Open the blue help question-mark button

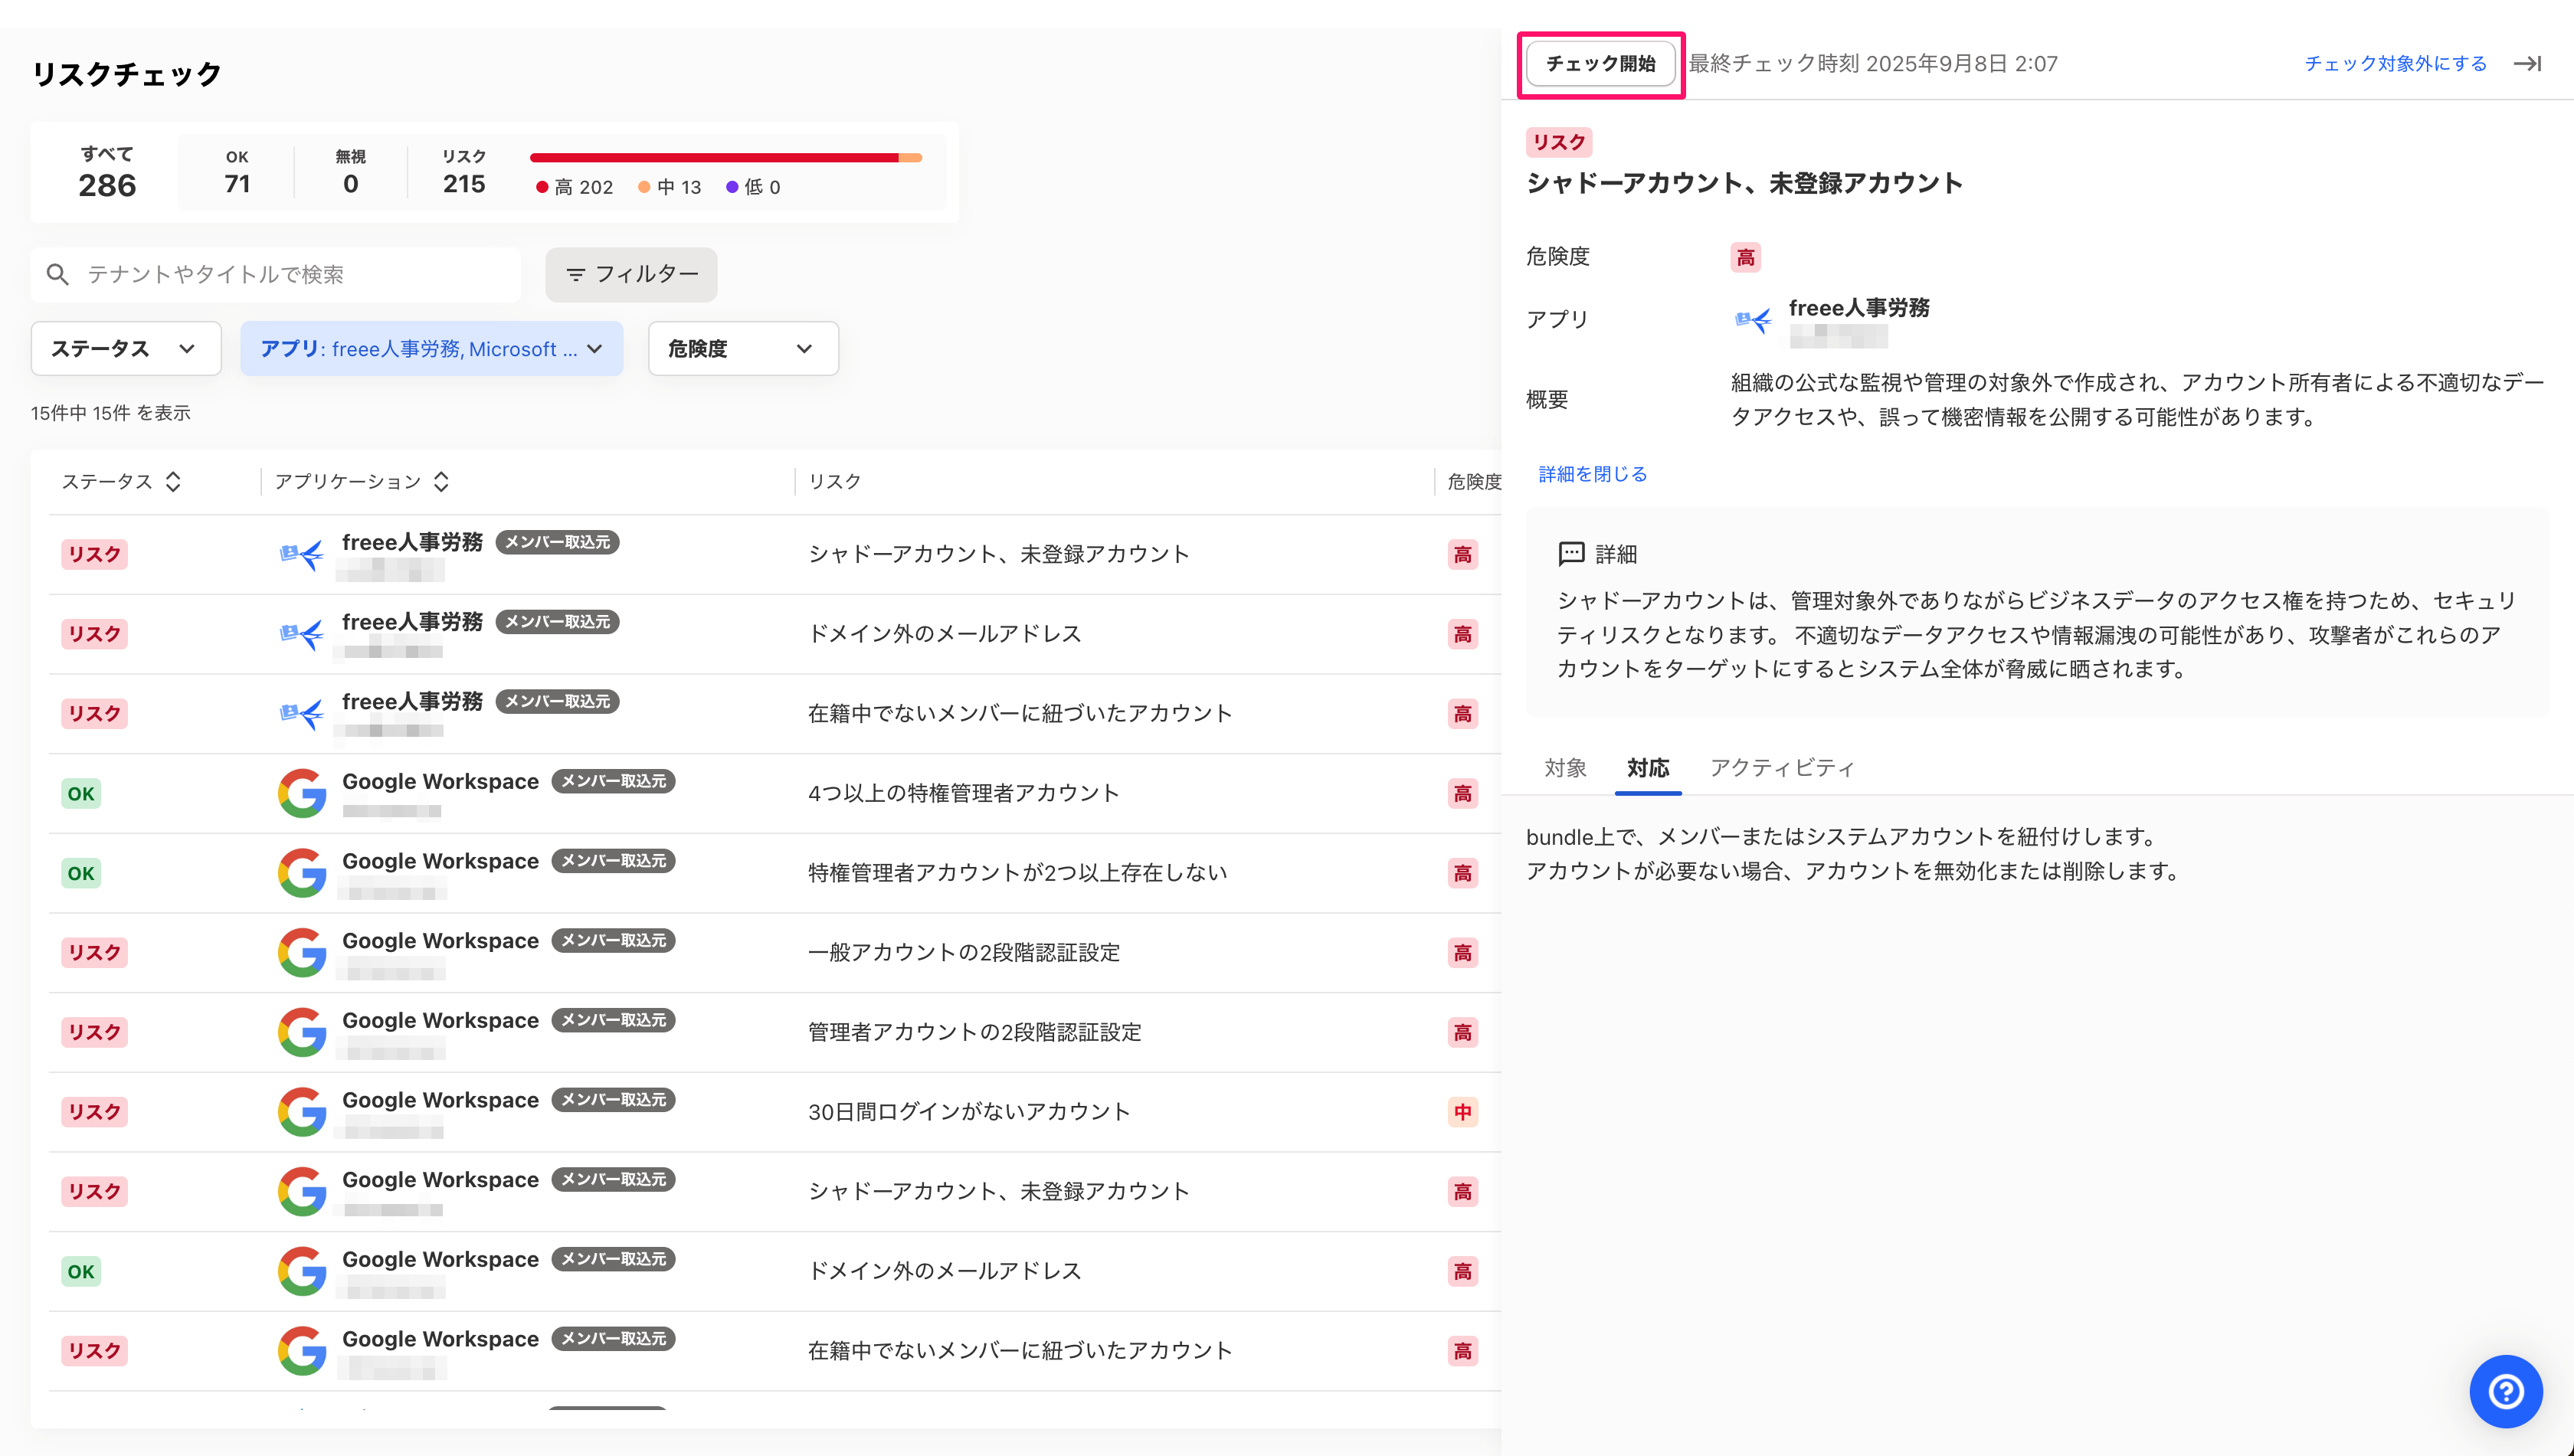pyautogui.click(x=2506, y=1391)
